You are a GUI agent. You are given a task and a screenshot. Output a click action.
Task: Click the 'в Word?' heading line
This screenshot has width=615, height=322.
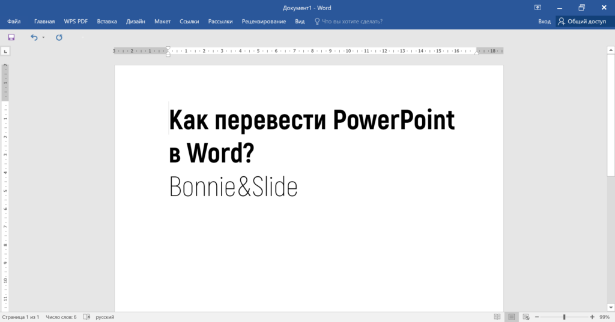(x=212, y=153)
